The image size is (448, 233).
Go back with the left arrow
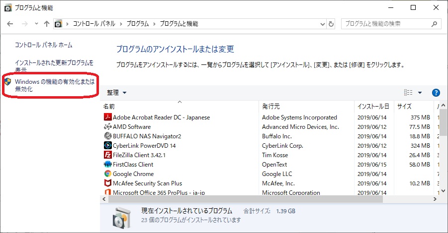(10, 24)
